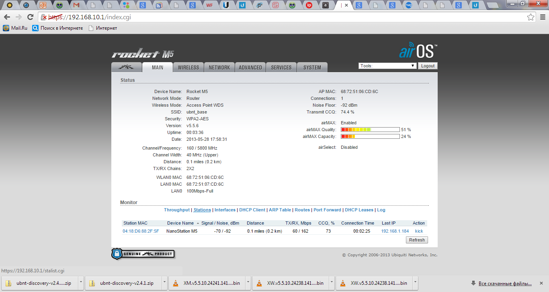The image size is (549, 292).
Task: Expand options arrow for ubnt-discovery-v2.4.....zip download
Action: 81,283
